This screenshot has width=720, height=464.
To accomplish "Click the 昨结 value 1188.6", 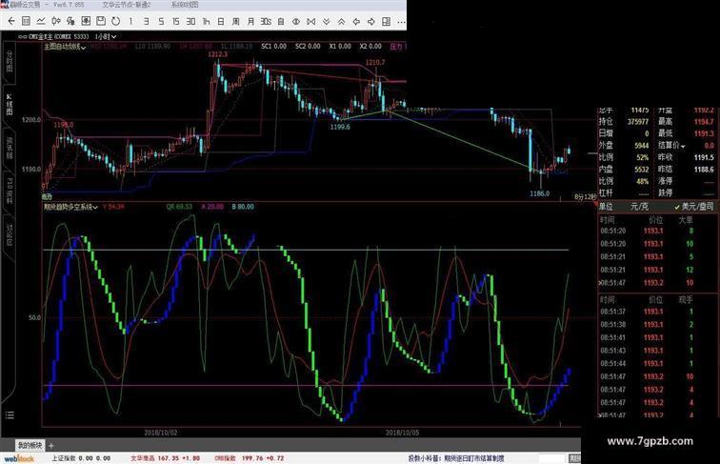I will tap(704, 170).
